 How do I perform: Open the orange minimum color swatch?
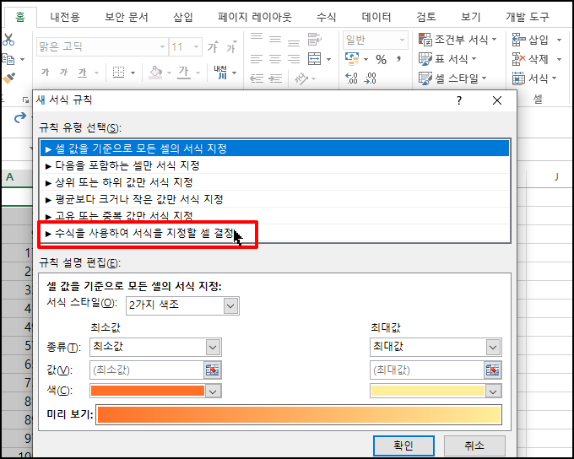[155, 391]
